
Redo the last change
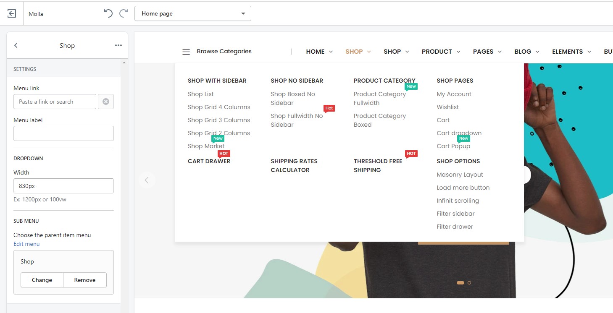click(124, 13)
